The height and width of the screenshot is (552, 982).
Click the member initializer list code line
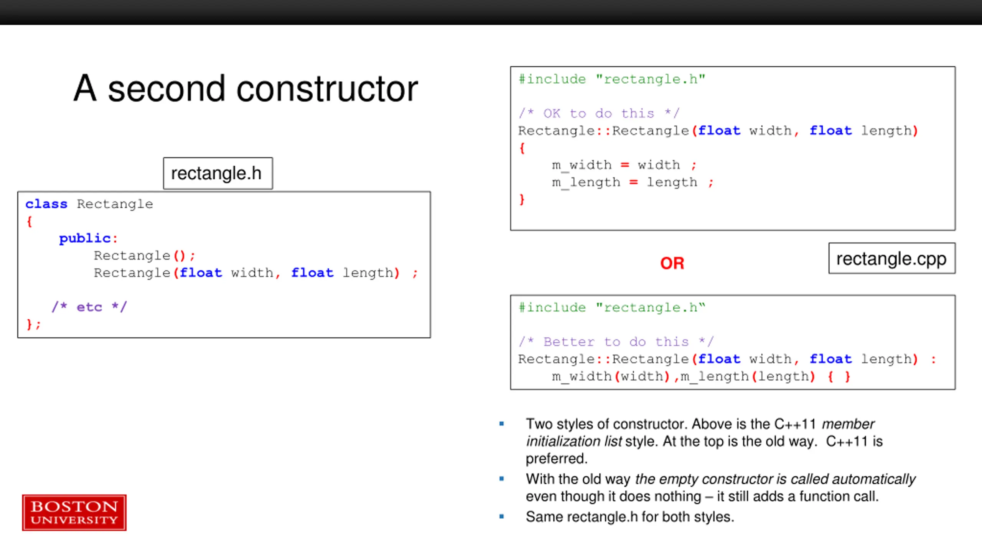tap(701, 376)
